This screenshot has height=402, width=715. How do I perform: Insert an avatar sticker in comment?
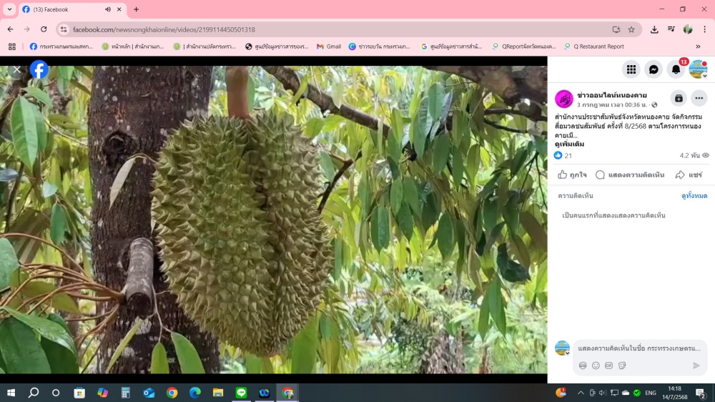pos(583,366)
